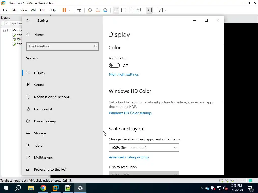
Task: Open the VM menu
Action: (x=33, y=10)
